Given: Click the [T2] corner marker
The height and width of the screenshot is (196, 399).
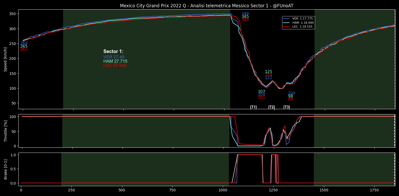Looking at the screenshot, I should coord(272,107).
